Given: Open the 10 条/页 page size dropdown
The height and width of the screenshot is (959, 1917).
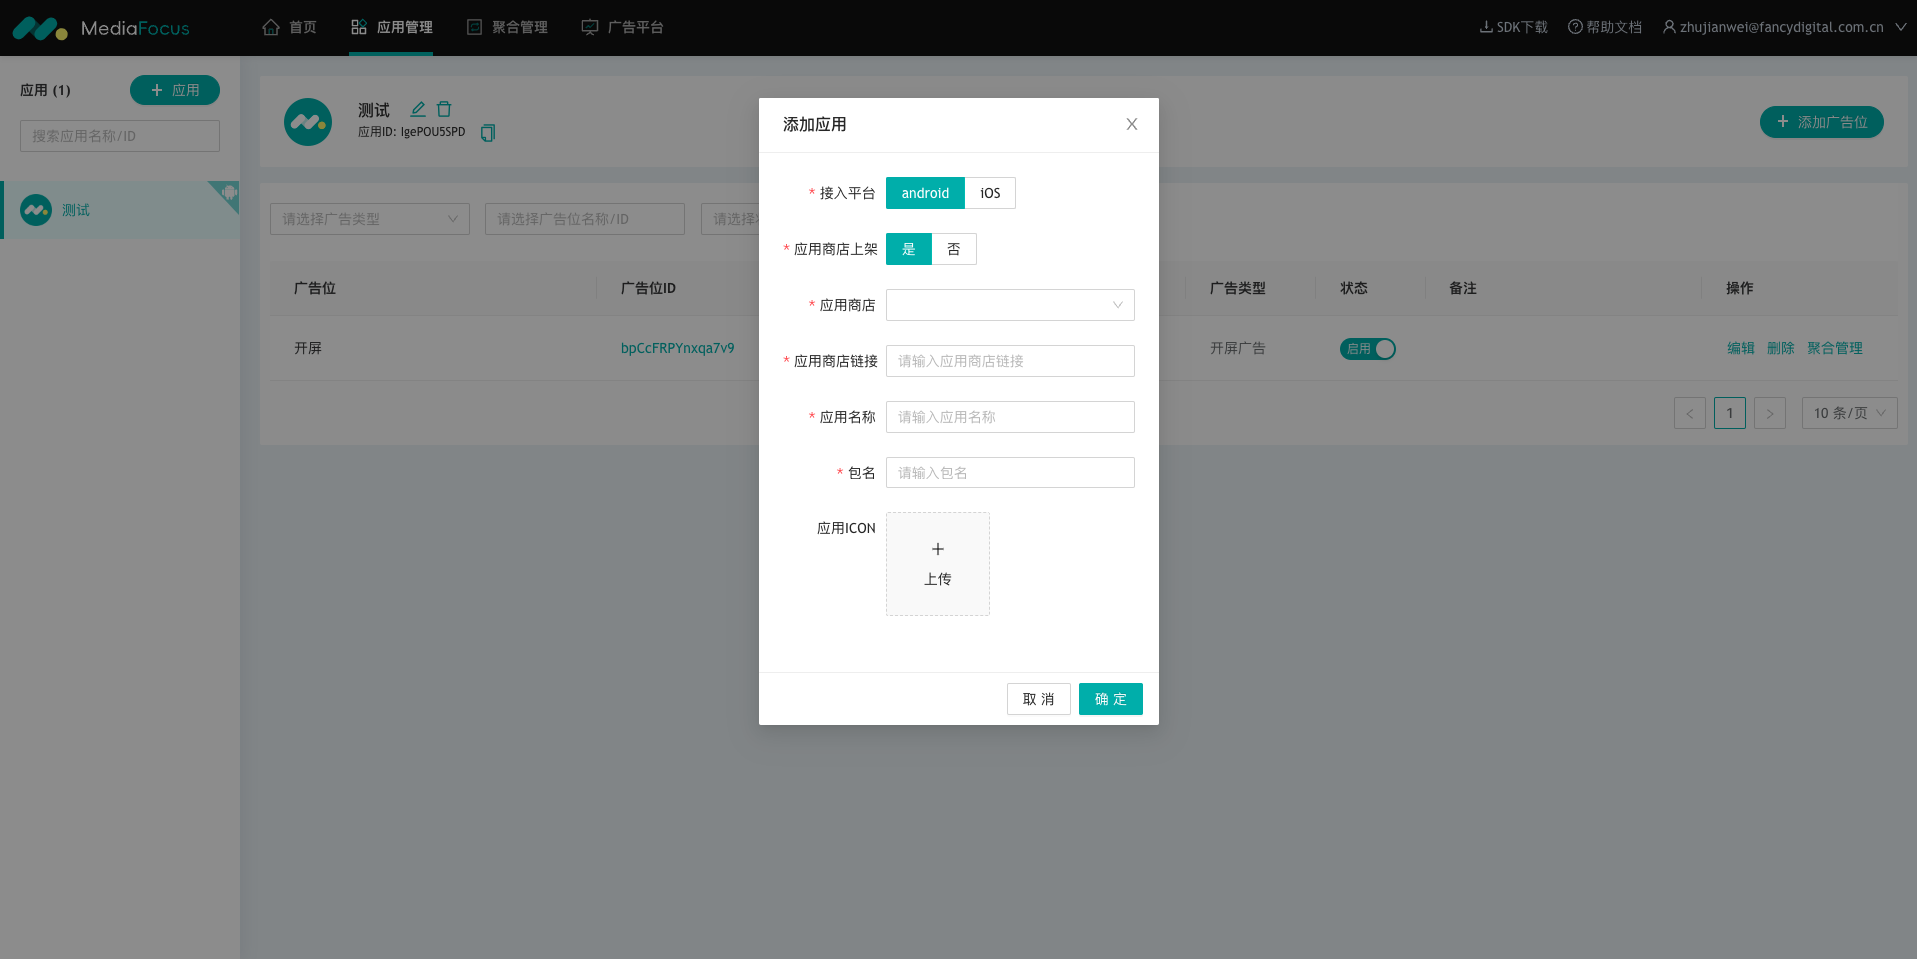Looking at the screenshot, I should pyautogui.click(x=1848, y=413).
